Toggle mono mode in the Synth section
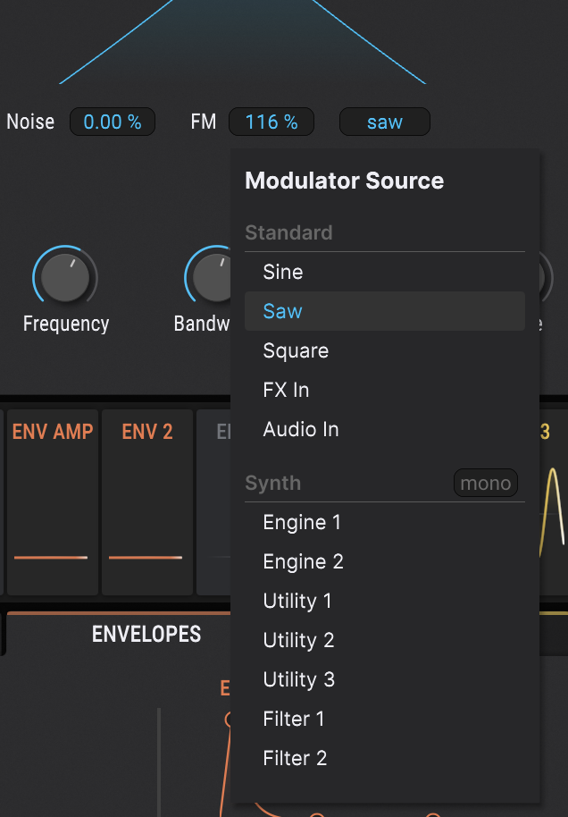The height and width of the screenshot is (817, 568). (485, 483)
